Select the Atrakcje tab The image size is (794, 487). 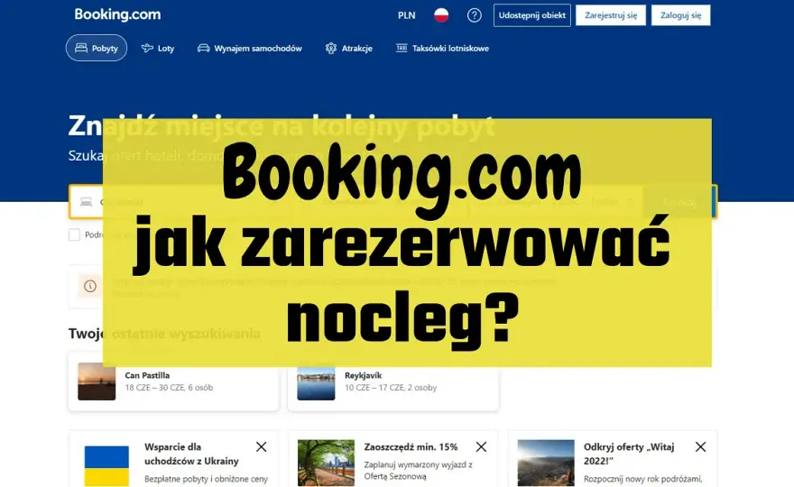click(x=348, y=48)
